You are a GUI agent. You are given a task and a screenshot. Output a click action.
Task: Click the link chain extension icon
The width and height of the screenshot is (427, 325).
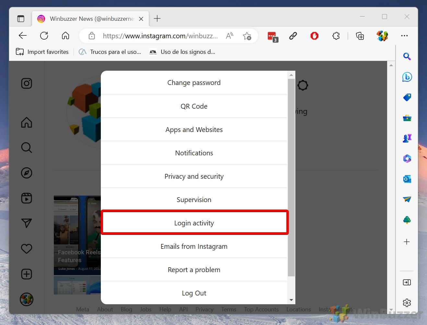[x=293, y=36]
